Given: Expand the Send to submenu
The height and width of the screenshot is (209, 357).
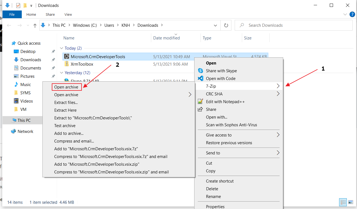Looking at the screenshot, I should (278, 153).
